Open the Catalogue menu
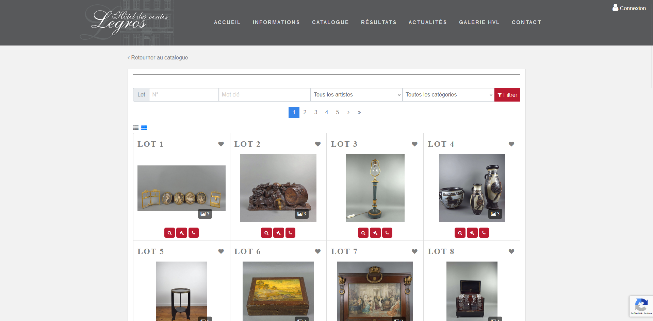Viewport: 653px width, 321px height. pos(330,22)
